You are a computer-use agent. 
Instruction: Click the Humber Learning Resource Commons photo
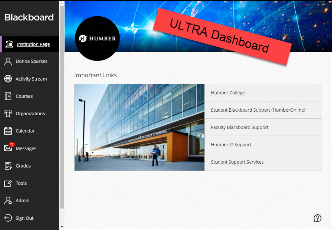tap(139, 127)
